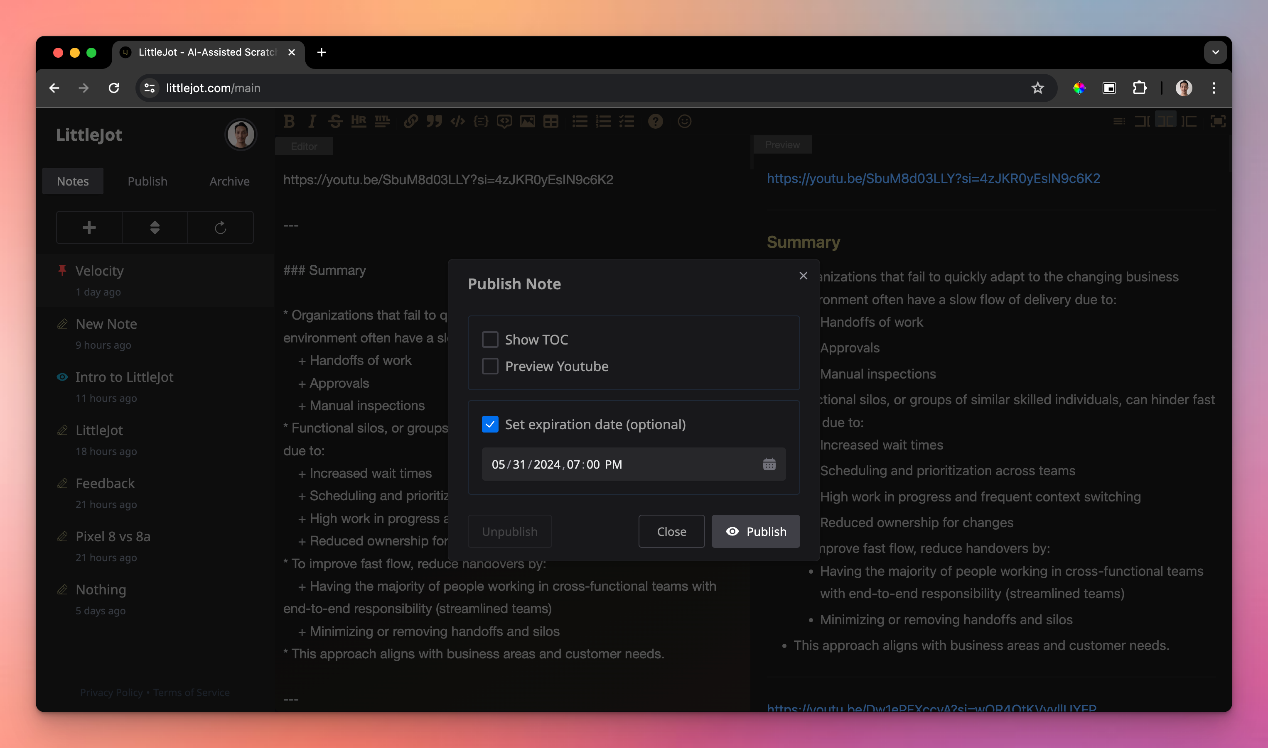
Task: Enable the Show TOC checkbox
Action: pos(490,340)
